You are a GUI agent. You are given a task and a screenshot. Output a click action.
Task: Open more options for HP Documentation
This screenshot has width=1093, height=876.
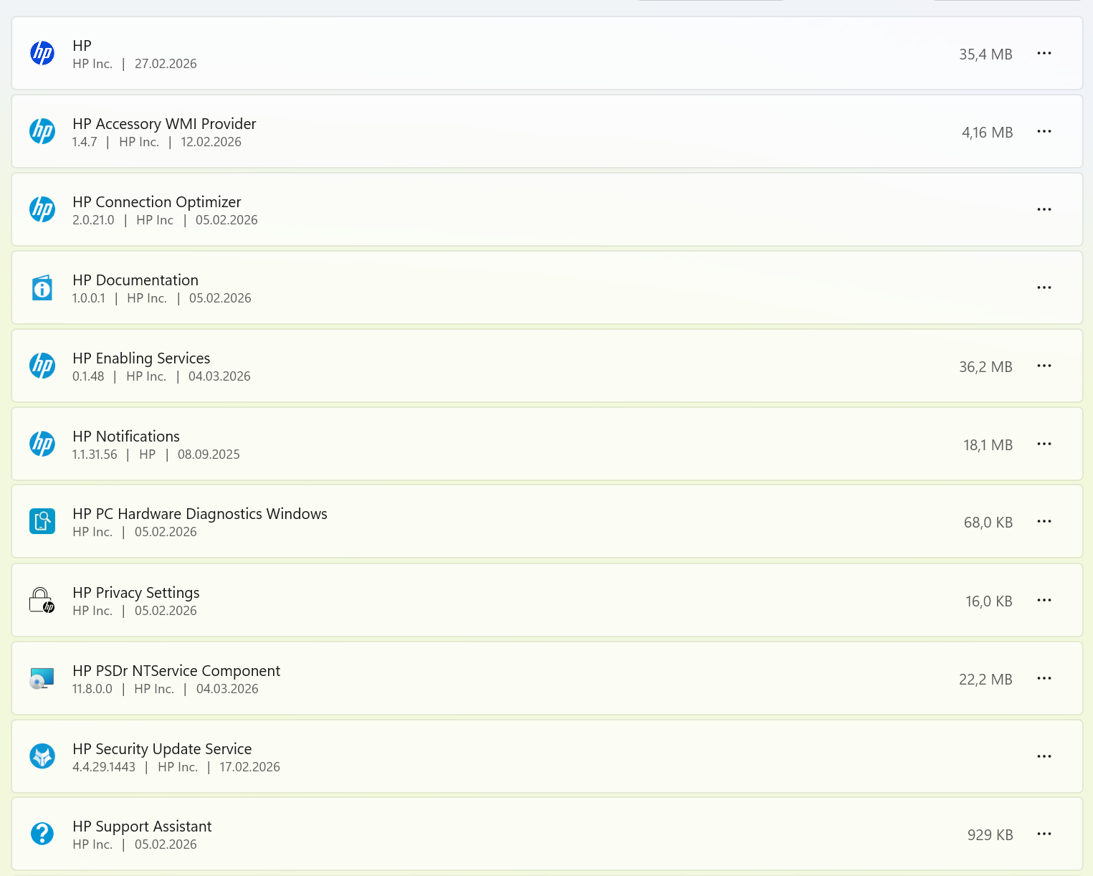click(1044, 287)
